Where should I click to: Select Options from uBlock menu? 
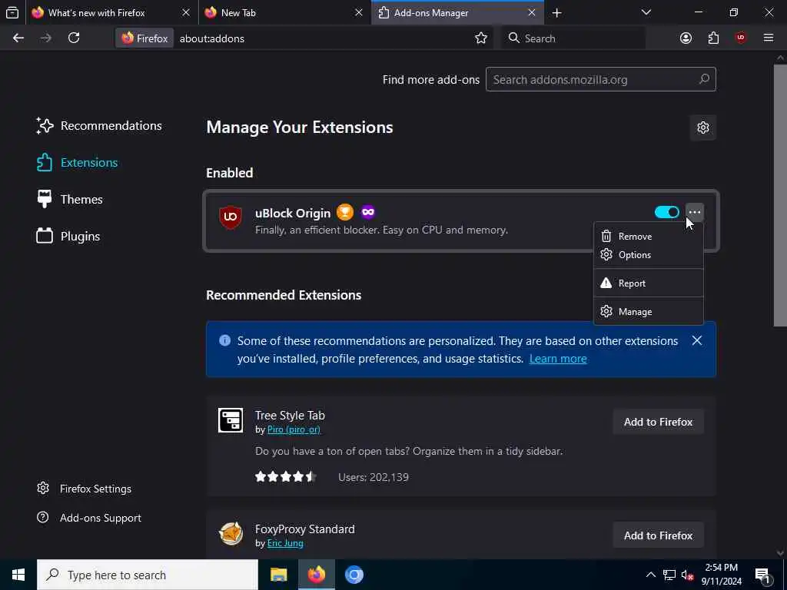click(648, 255)
